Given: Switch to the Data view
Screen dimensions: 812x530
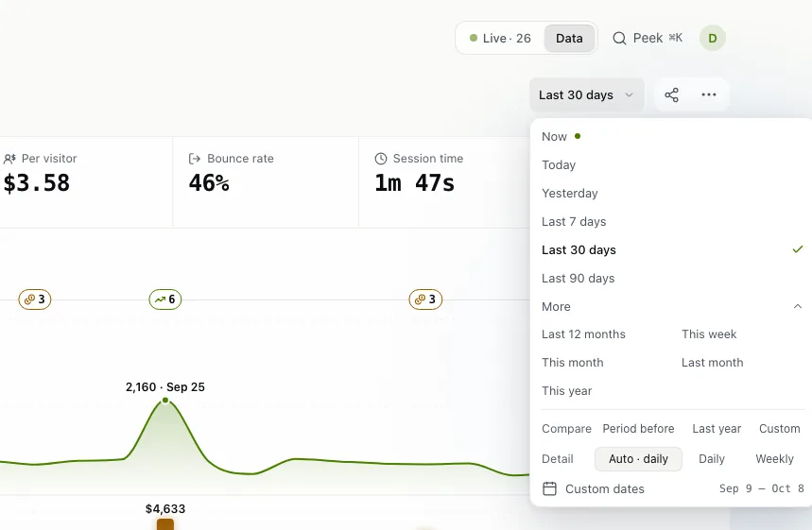Looking at the screenshot, I should pos(569,39).
